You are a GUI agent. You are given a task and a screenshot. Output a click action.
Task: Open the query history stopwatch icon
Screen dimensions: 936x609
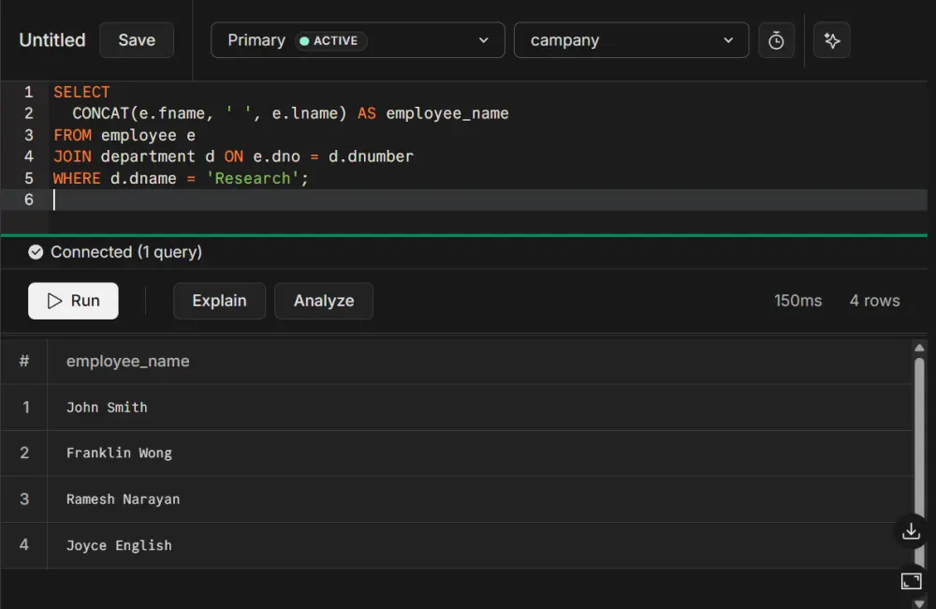776,39
